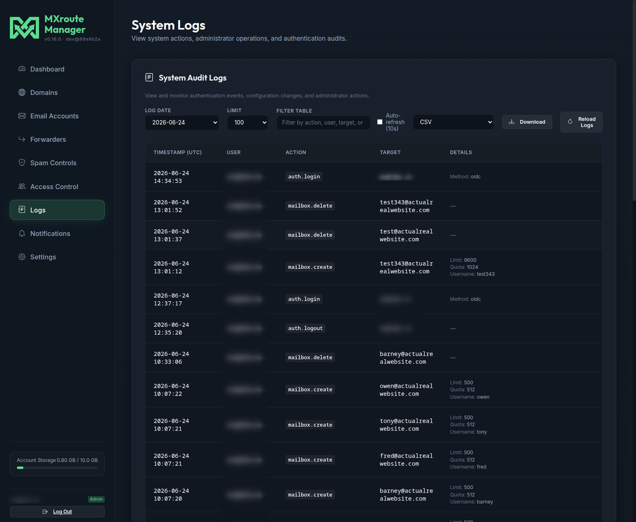Open the CSV export format dropdown
Screen dimensions: 636x522
click(454, 122)
